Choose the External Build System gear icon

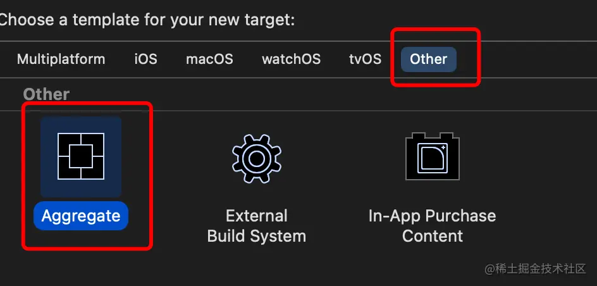pos(257,158)
